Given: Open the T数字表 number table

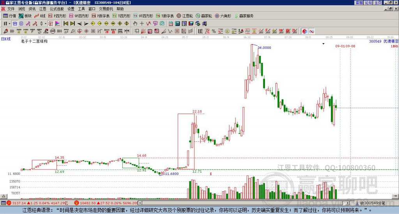Looking at the screenshot, I should pyautogui.click(x=165, y=16).
